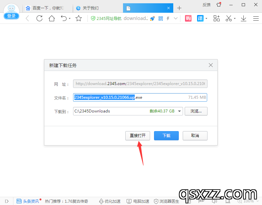Bookmark page with star icon
Image resolution: width=262 pixels, height=205 pixels.
[x=79, y=18]
